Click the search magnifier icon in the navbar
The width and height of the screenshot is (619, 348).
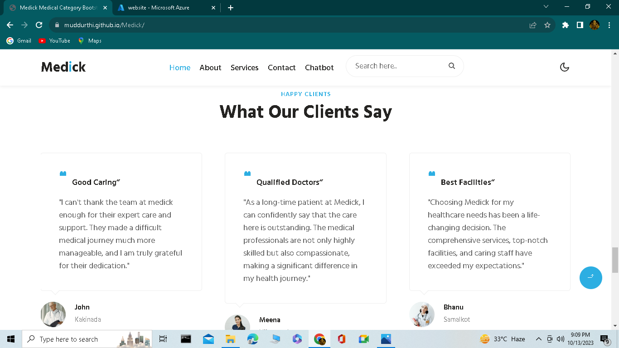[x=451, y=66]
